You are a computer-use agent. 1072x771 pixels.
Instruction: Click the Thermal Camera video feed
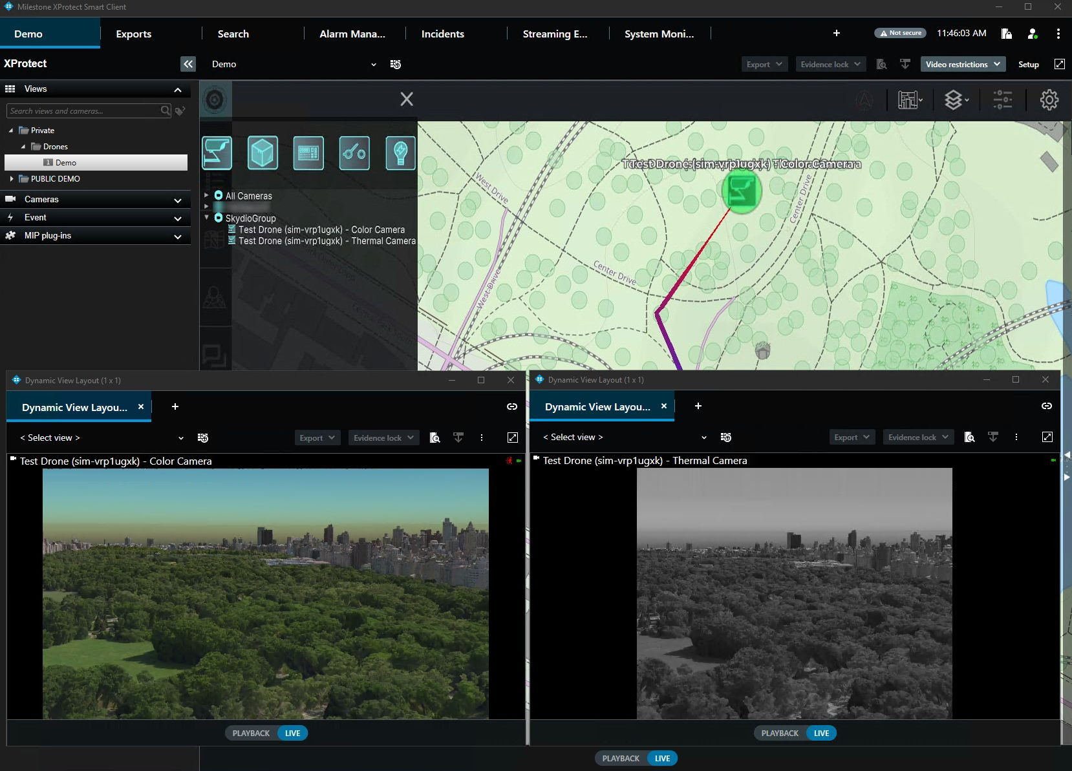795,593
